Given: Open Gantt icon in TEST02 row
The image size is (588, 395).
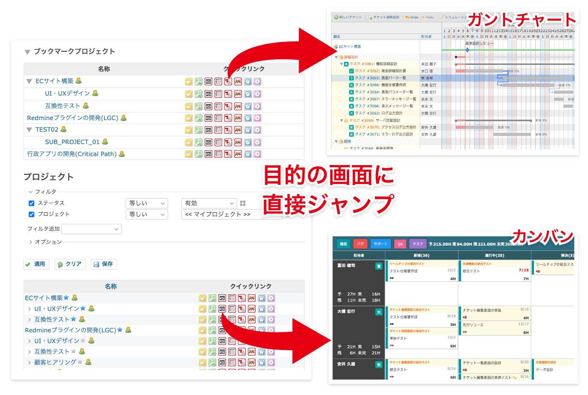Looking at the screenshot, I should click(x=228, y=130).
